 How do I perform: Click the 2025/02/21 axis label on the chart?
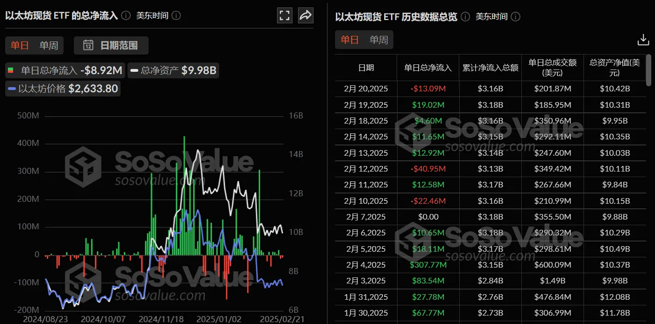click(x=282, y=319)
